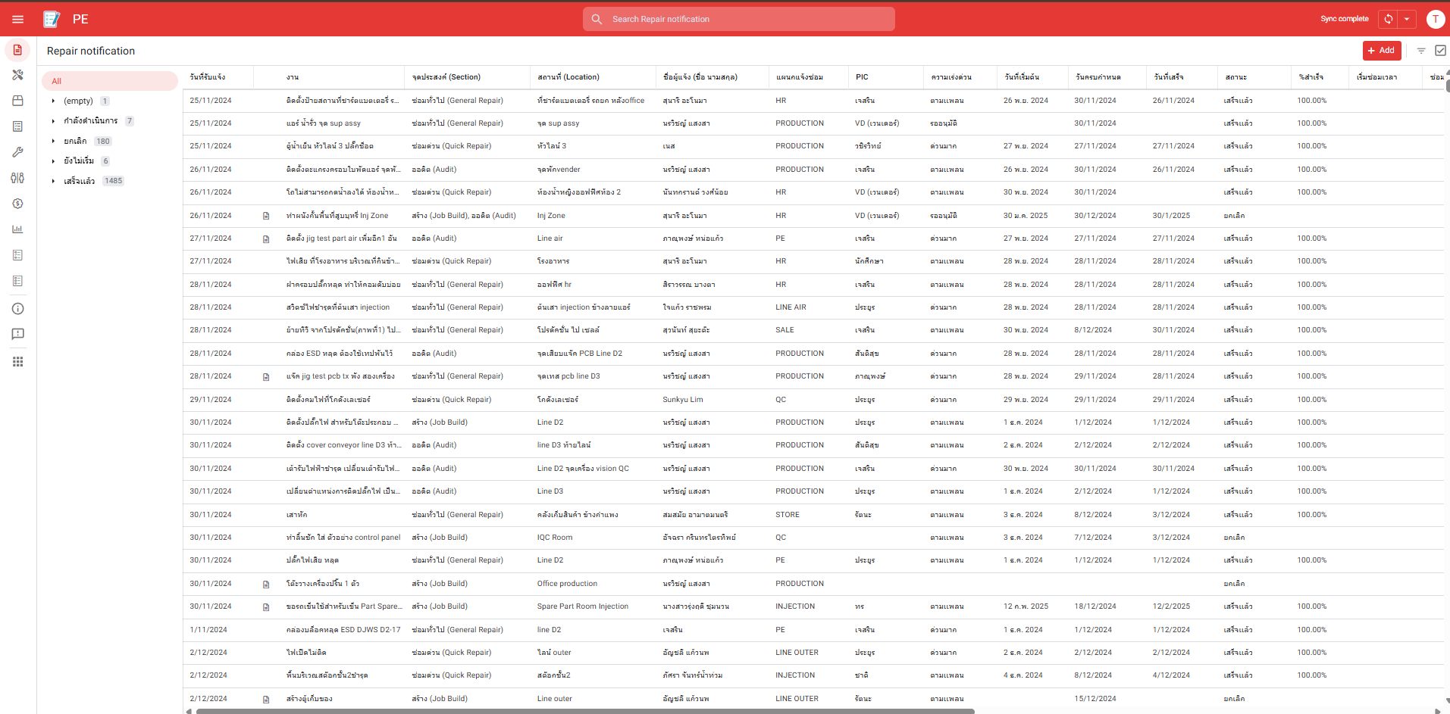Click the วันครบกำหนด column header
The height and width of the screenshot is (714, 1450).
point(1107,77)
